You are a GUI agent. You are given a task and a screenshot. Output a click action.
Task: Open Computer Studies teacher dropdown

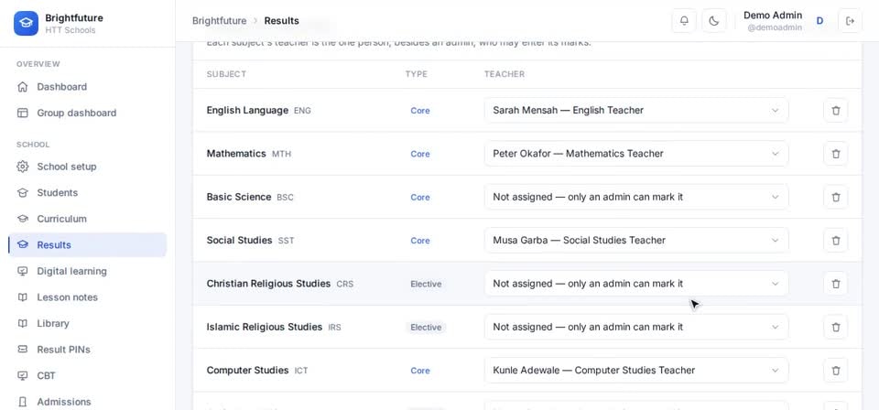pos(636,371)
